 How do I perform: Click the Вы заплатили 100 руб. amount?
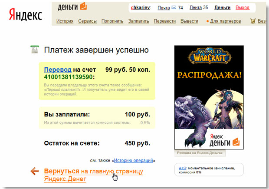click(x=138, y=114)
